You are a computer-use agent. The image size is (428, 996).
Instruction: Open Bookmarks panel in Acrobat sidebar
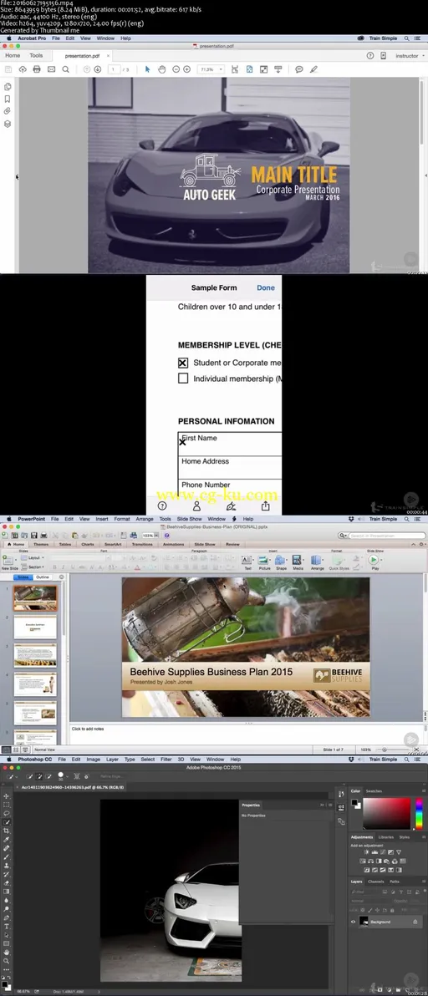tap(8, 99)
